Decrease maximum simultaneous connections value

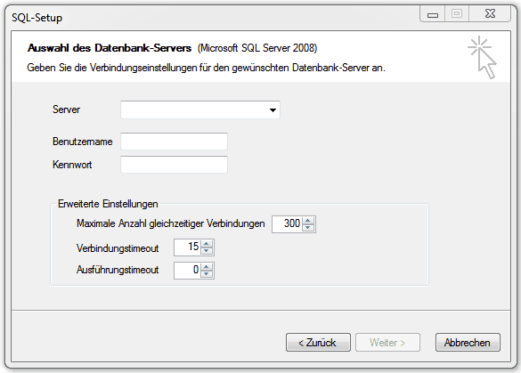[308, 228]
